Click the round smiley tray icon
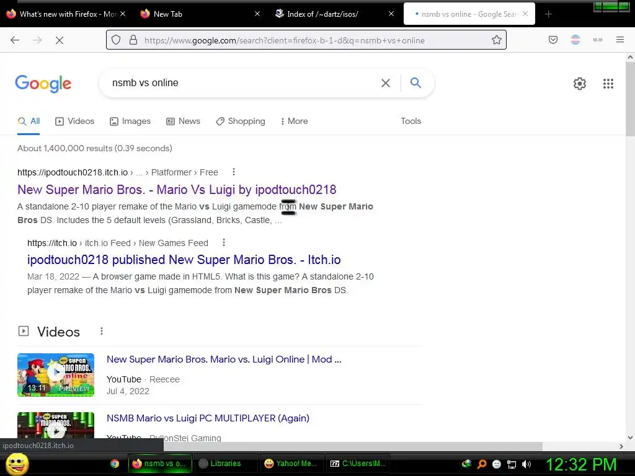This screenshot has width=635, height=476. pyautogui.click(x=497, y=464)
